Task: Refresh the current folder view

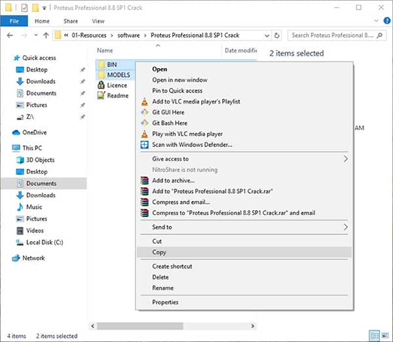Action: point(277,35)
